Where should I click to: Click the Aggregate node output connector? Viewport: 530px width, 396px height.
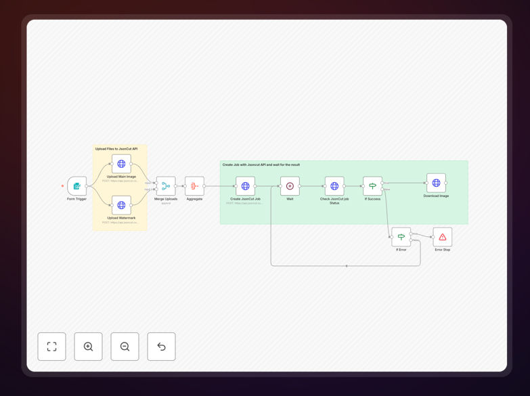click(204, 186)
